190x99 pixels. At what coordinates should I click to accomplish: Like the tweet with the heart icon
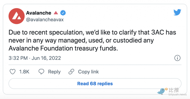click(12, 72)
